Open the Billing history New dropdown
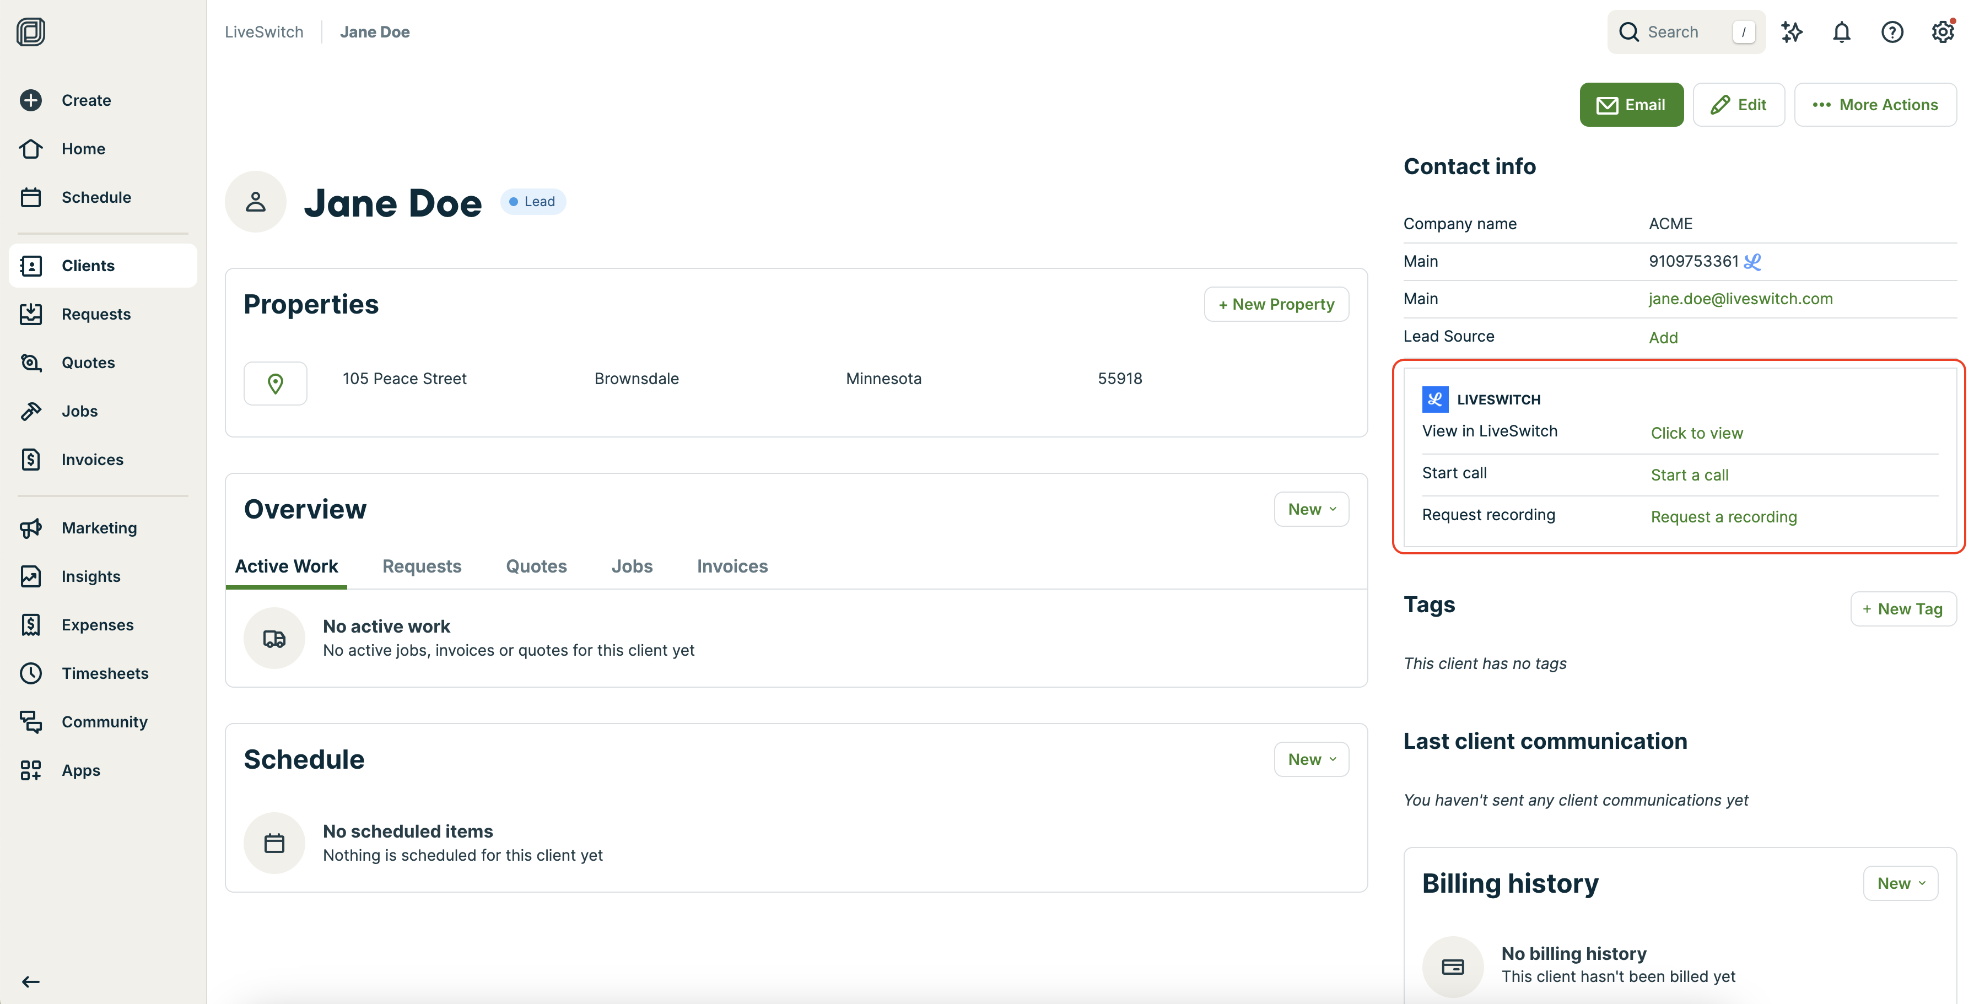The image size is (1974, 1004). click(x=1901, y=884)
